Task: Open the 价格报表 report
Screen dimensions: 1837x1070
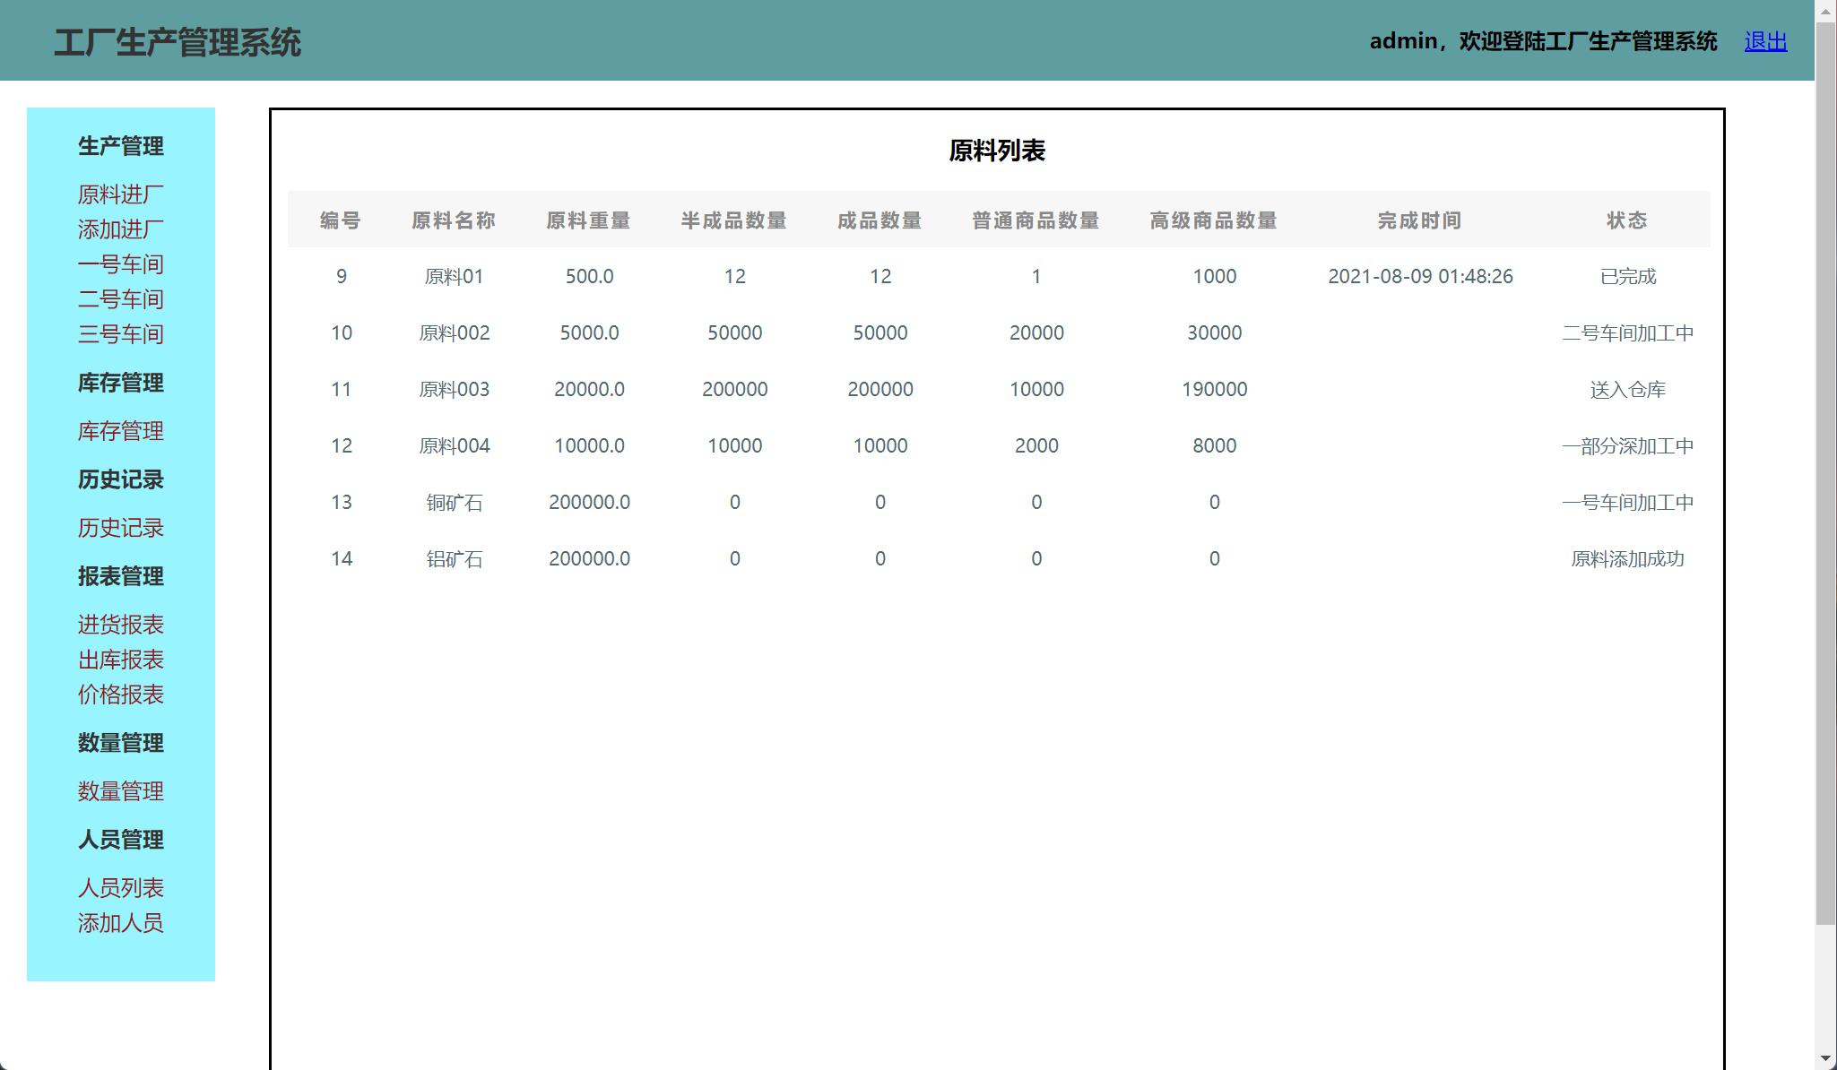Action: pos(120,695)
